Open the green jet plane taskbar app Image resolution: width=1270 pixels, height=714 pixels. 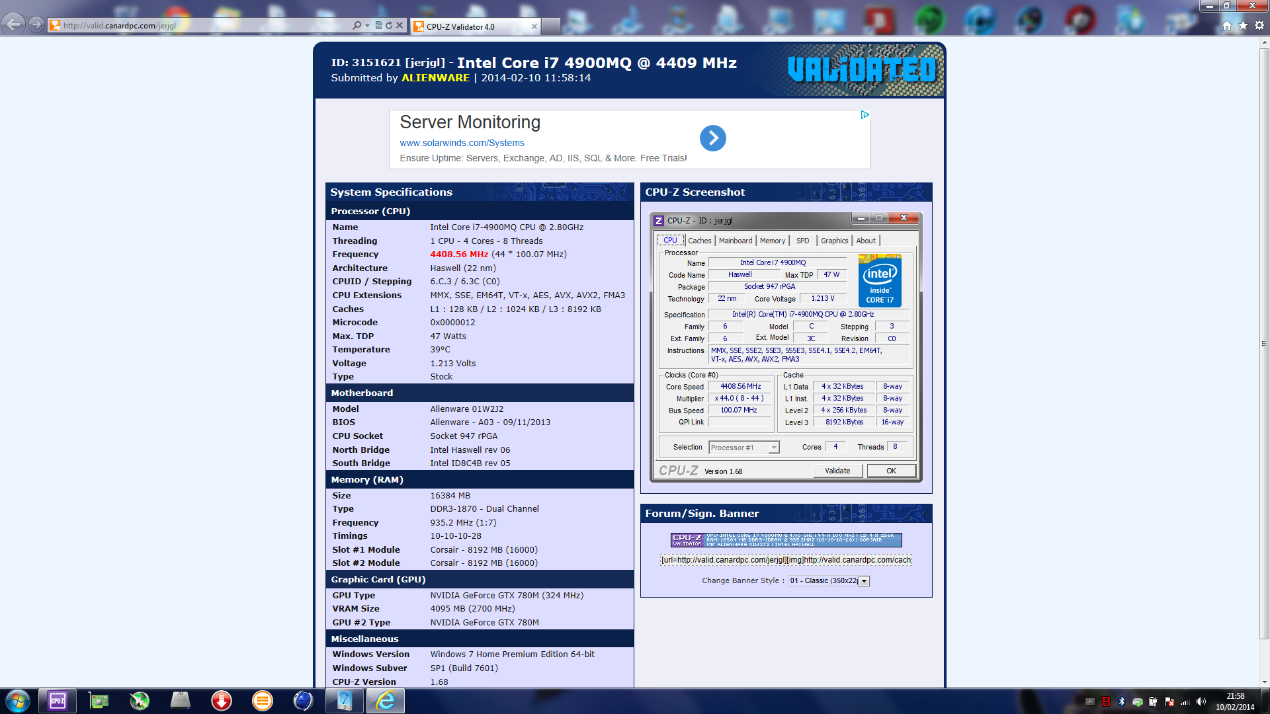point(140,701)
